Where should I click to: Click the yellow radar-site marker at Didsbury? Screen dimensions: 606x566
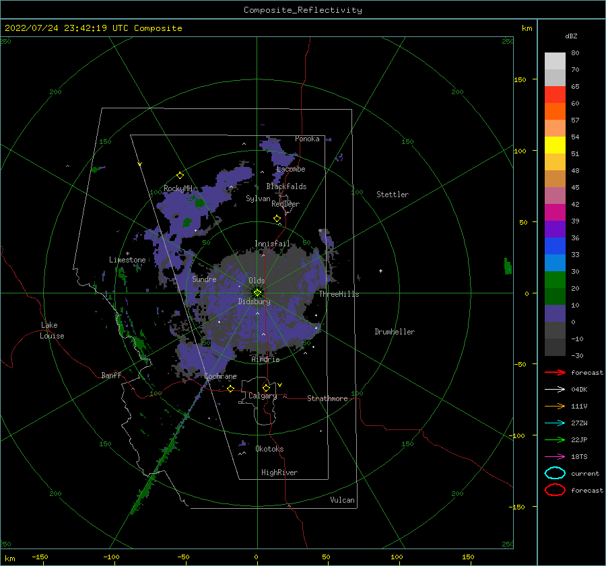(257, 293)
